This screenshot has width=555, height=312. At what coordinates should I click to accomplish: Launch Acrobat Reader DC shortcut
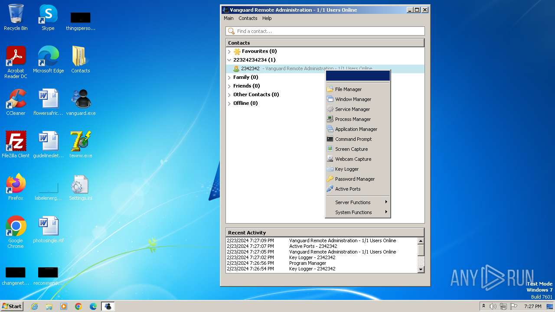tap(16, 62)
